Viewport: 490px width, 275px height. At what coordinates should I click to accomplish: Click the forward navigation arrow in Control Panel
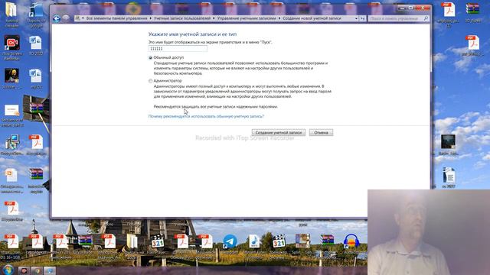66,18
